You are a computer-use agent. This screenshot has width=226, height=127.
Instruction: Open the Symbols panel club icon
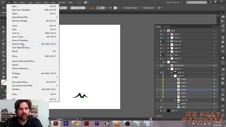pyautogui.click(x=223, y=42)
